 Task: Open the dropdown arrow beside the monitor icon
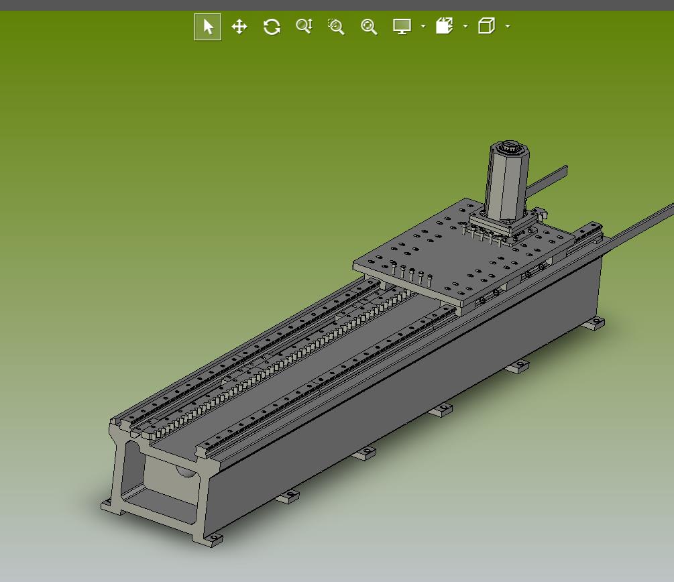point(423,27)
